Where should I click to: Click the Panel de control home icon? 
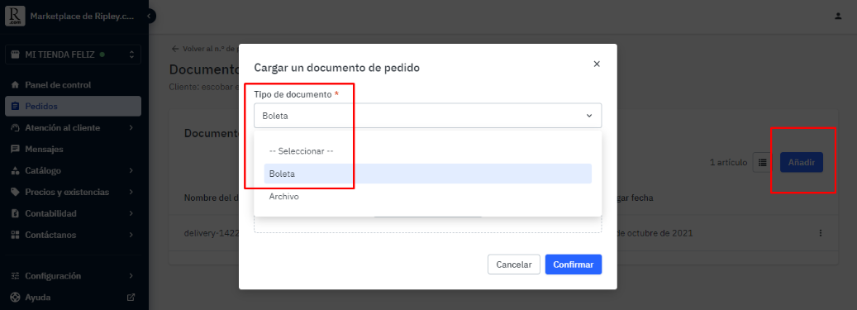point(15,85)
